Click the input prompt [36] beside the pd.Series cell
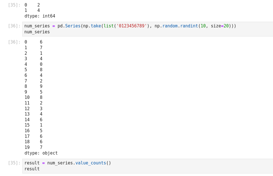This screenshot has width=273, height=176. (14, 26)
